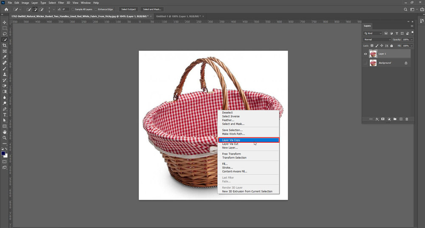Select the Rectangular Marquee tool

pyautogui.click(x=5, y=28)
